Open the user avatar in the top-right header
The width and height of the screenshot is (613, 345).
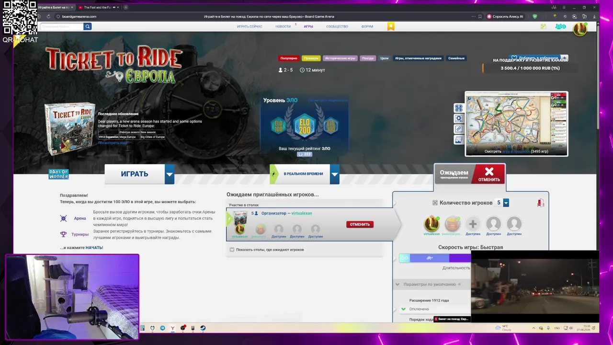tap(580, 29)
